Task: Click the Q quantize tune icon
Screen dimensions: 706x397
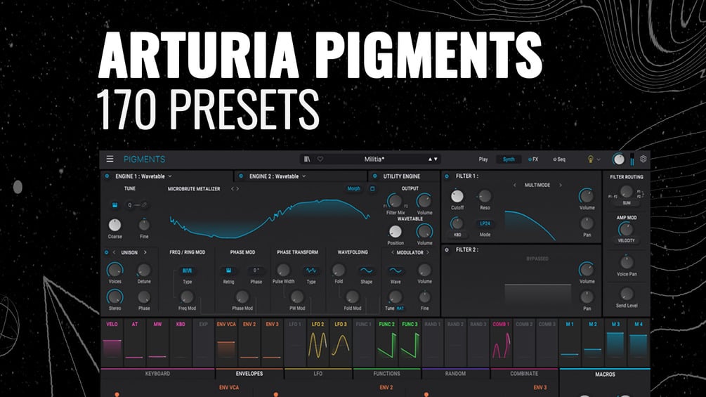Action: point(130,205)
